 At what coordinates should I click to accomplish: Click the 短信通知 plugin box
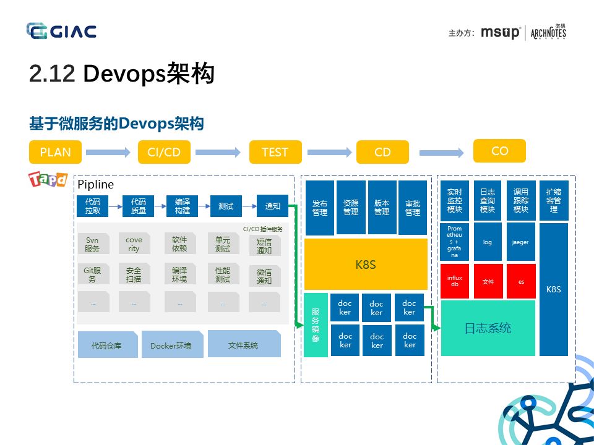(264, 245)
